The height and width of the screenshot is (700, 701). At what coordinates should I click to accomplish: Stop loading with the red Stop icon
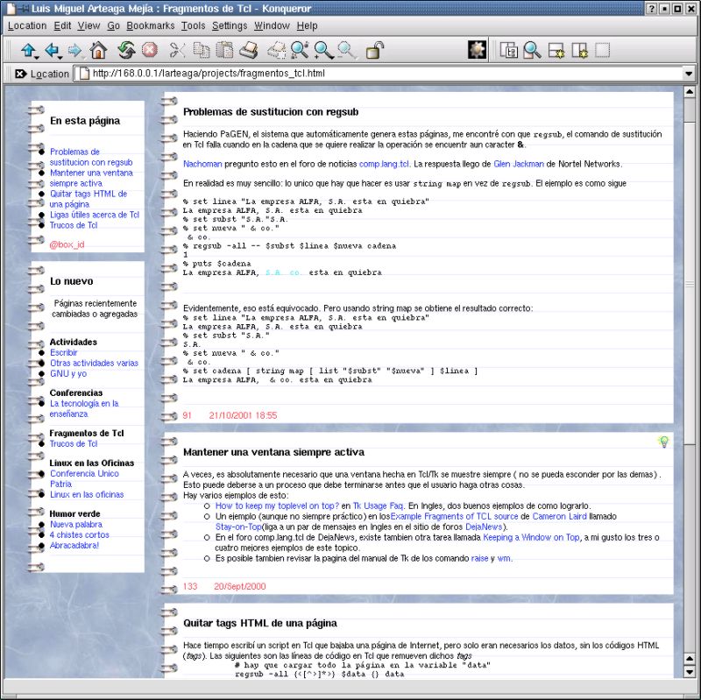click(x=150, y=50)
